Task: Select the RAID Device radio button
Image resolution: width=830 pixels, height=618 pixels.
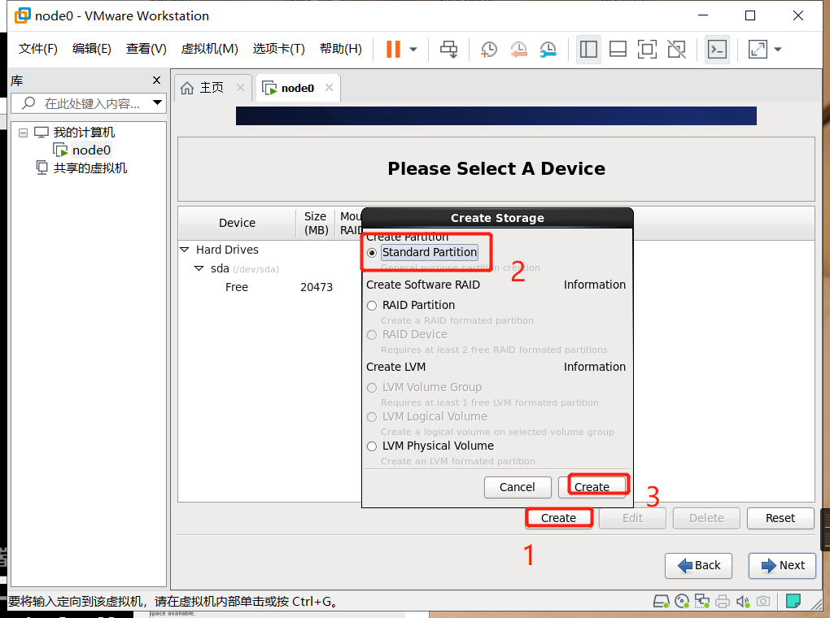Action: coord(372,335)
